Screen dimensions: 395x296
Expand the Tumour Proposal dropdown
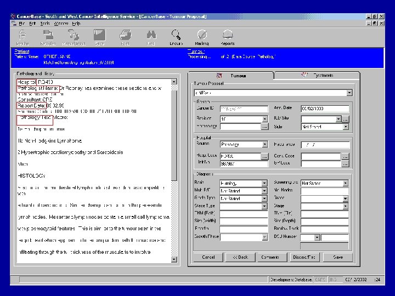point(349,93)
